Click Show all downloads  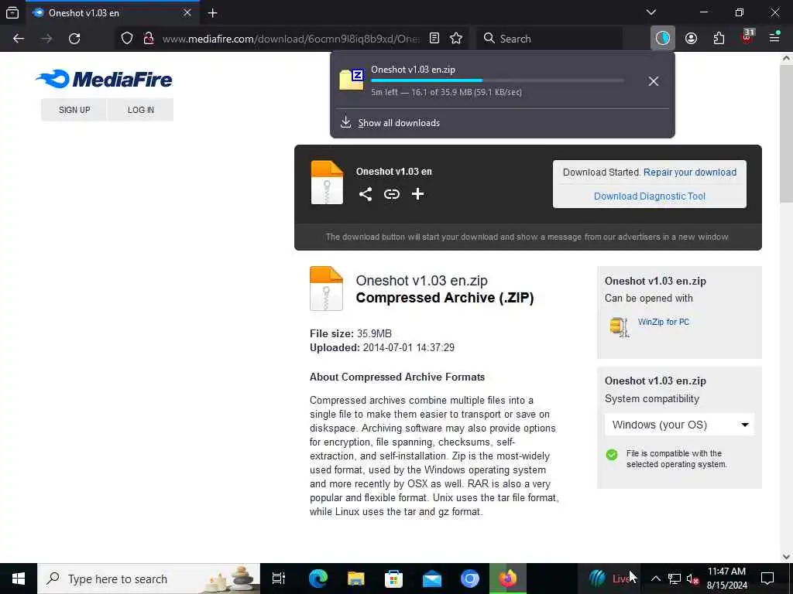pyautogui.click(x=399, y=123)
